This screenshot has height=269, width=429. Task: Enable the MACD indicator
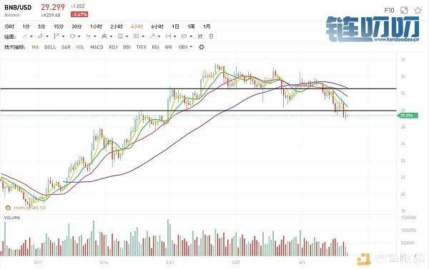click(x=97, y=47)
